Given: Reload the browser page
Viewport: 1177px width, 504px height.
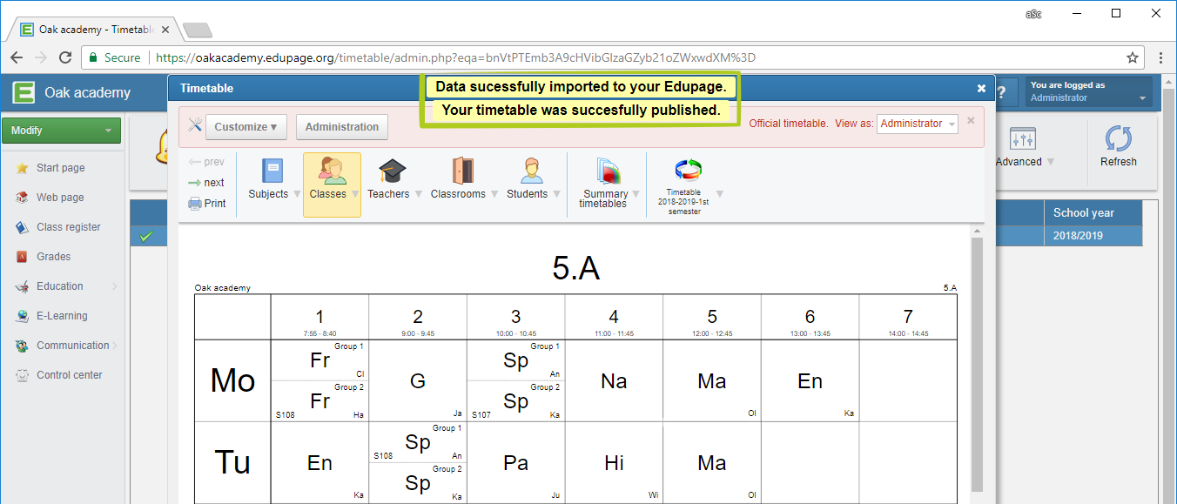Looking at the screenshot, I should [65, 57].
